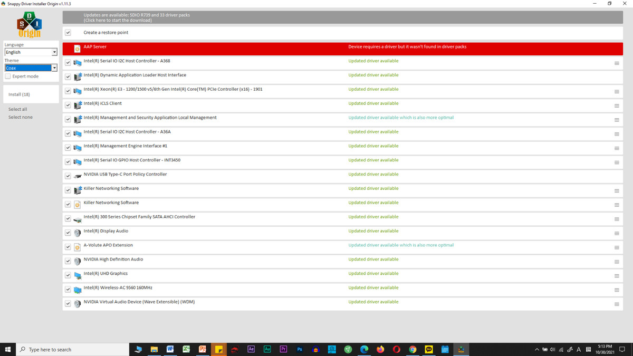Click the Intel iCLS Client device icon
The image size is (633, 356).
point(78,105)
